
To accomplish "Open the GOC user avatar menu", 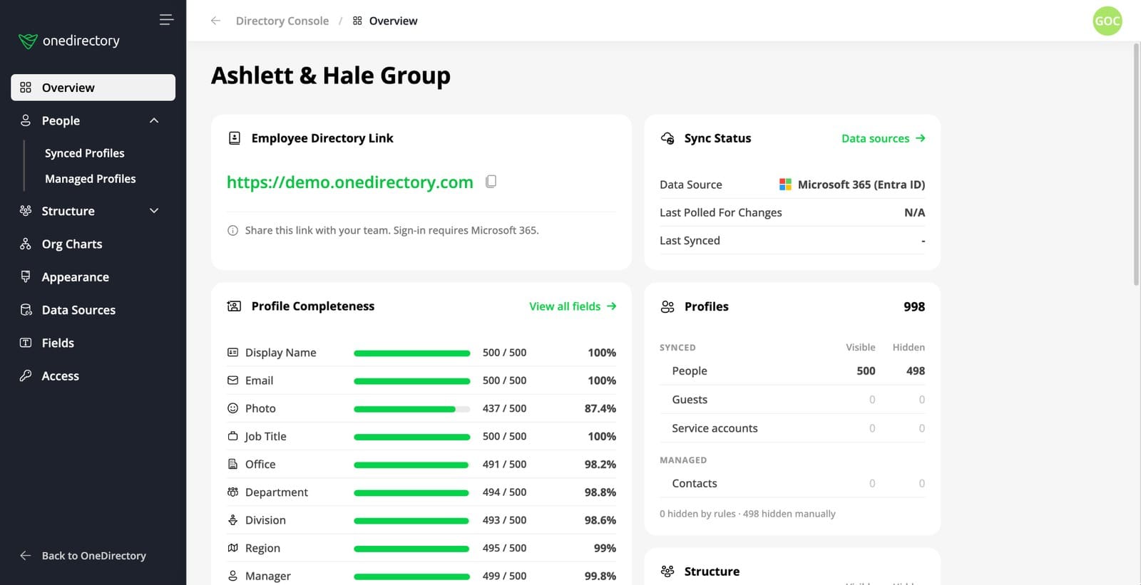I will (x=1107, y=21).
